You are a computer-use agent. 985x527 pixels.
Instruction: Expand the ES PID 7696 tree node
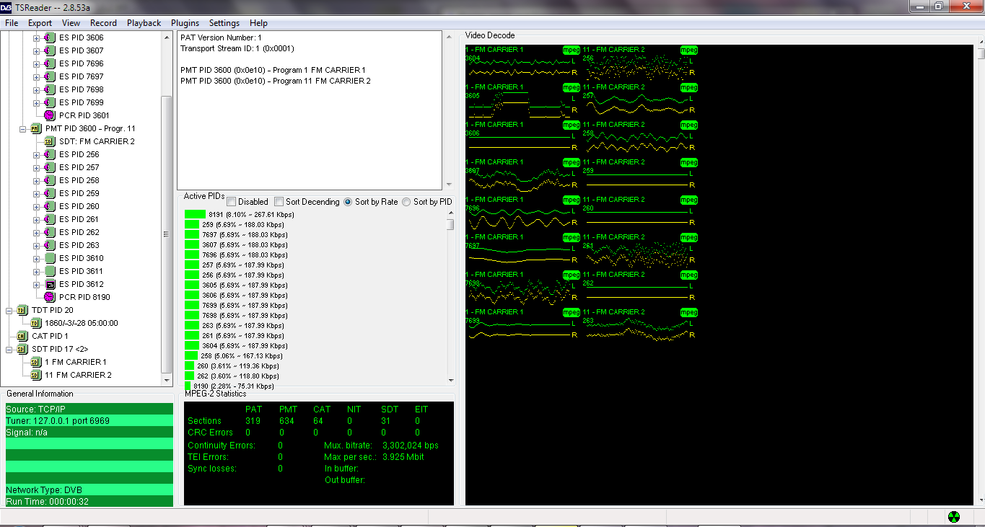pyautogui.click(x=37, y=63)
